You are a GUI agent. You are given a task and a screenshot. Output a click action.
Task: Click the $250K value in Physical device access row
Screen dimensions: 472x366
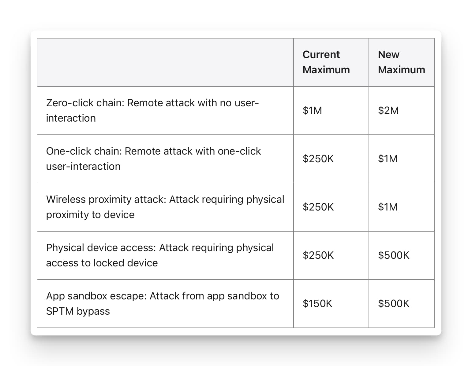318,255
